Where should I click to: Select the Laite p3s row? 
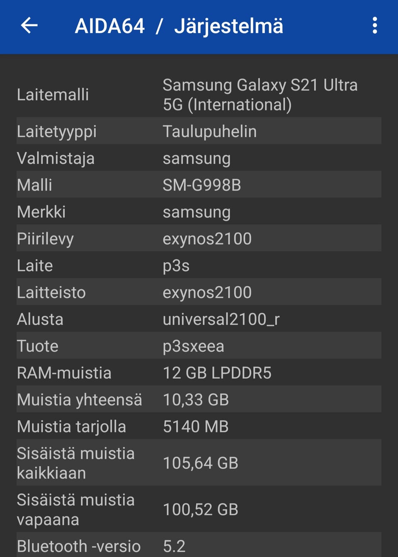tap(199, 265)
